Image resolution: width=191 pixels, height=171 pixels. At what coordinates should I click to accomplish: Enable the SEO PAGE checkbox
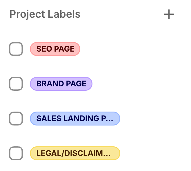(16, 49)
